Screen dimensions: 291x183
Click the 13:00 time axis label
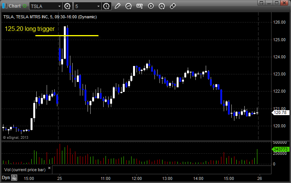click(167, 178)
